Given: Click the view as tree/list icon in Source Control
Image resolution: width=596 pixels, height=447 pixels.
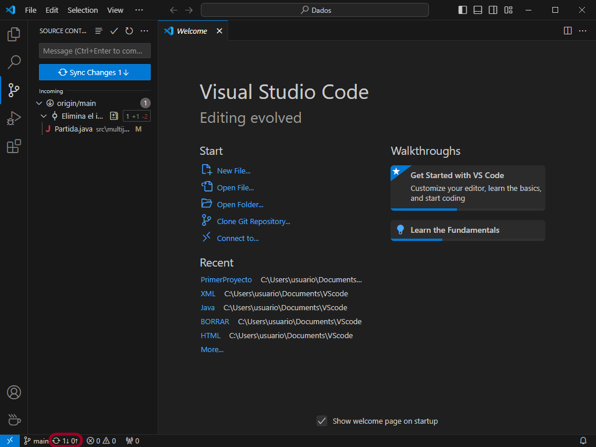Looking at the screenshot, I should [99, 31].
